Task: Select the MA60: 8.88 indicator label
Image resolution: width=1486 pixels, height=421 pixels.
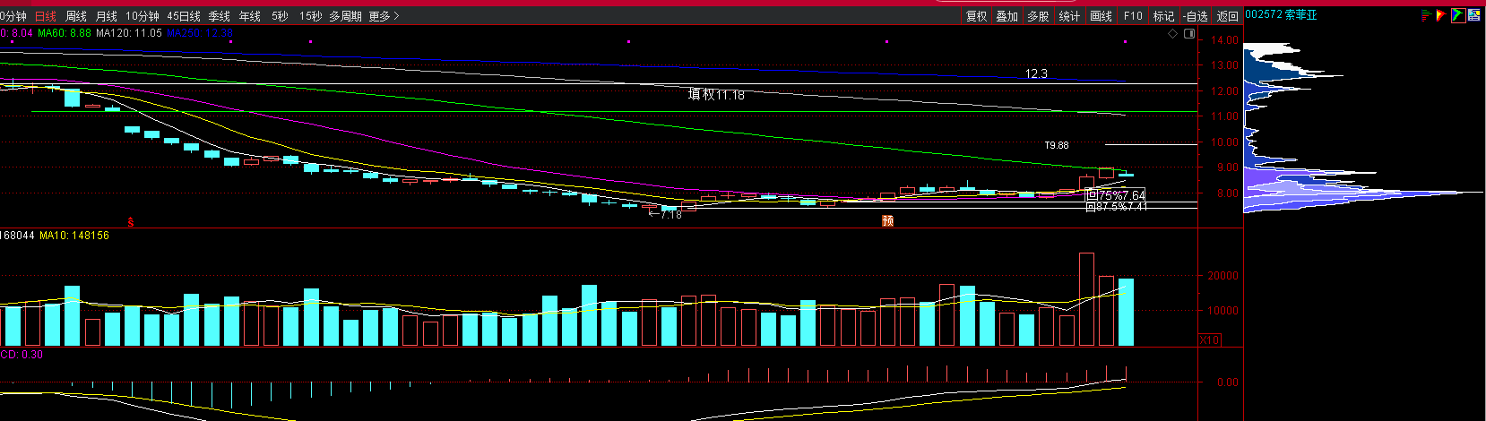Action: point(65,33)
